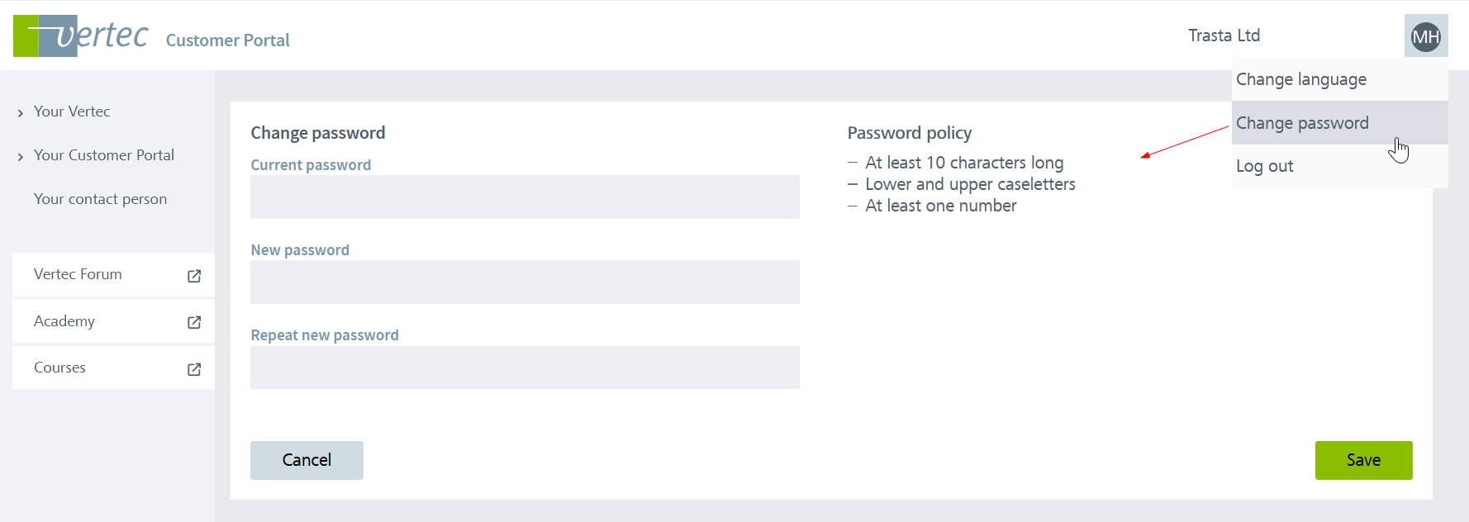Open Your contact person page
This screenshot has width=1469, height=522.
[100, 199]
